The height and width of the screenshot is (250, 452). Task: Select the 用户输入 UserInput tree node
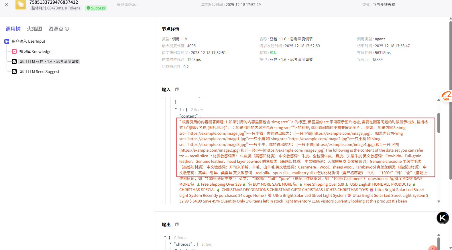tap(28, 41)
